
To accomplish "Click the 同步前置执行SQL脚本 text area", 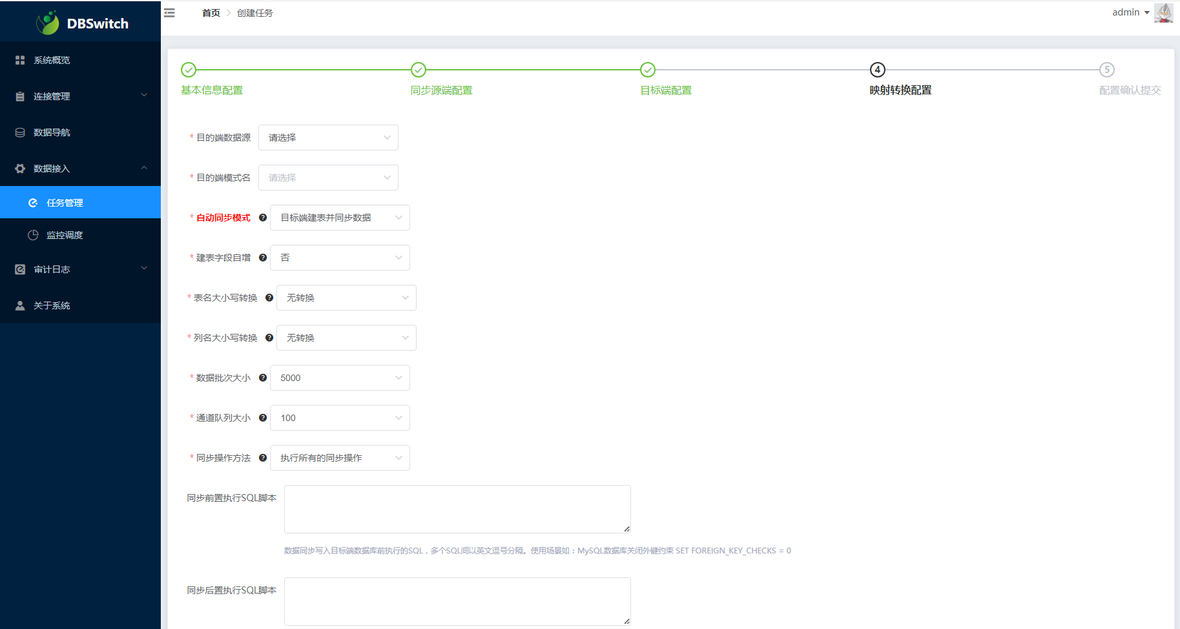I will (457, 509).
